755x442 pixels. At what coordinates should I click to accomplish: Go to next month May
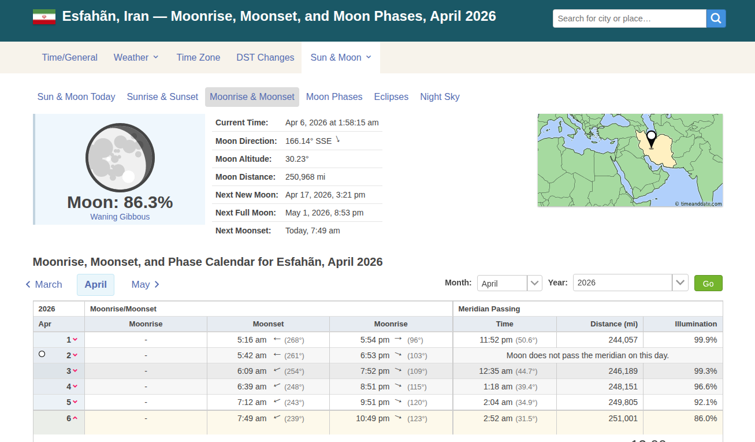pos(146,284)
